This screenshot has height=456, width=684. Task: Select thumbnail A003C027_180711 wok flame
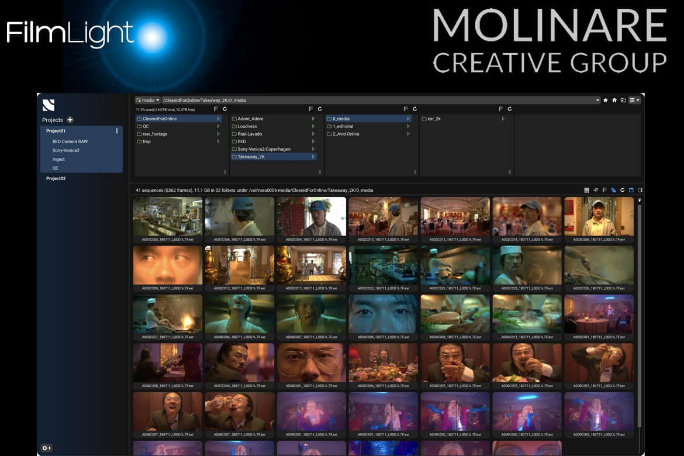point(168,317)
